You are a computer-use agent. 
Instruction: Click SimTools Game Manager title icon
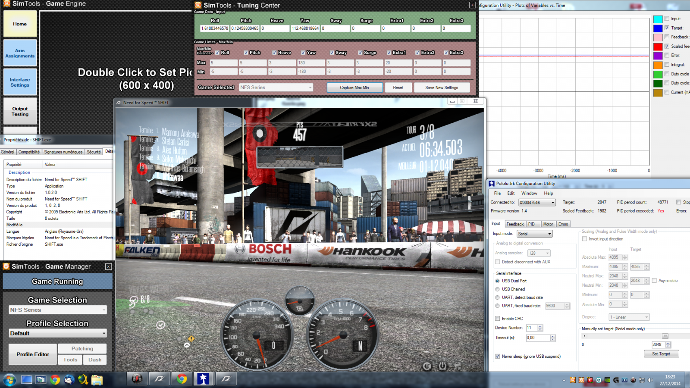[x=6, y=266]
